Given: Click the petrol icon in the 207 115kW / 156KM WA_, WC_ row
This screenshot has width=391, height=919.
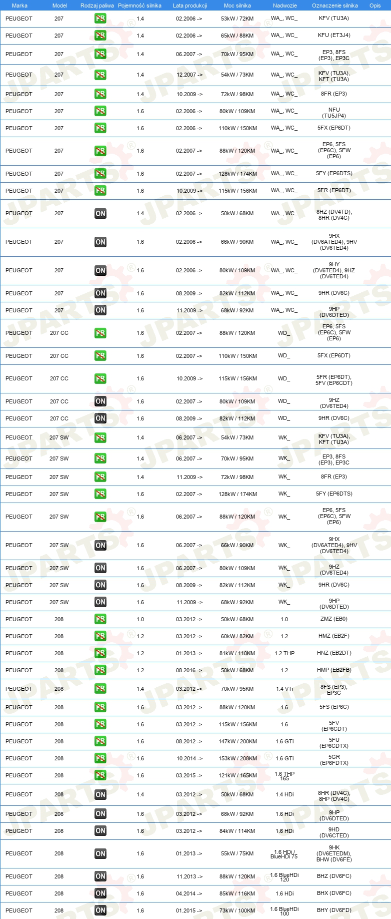Looking at the screenshot, I should coord(100,191).
